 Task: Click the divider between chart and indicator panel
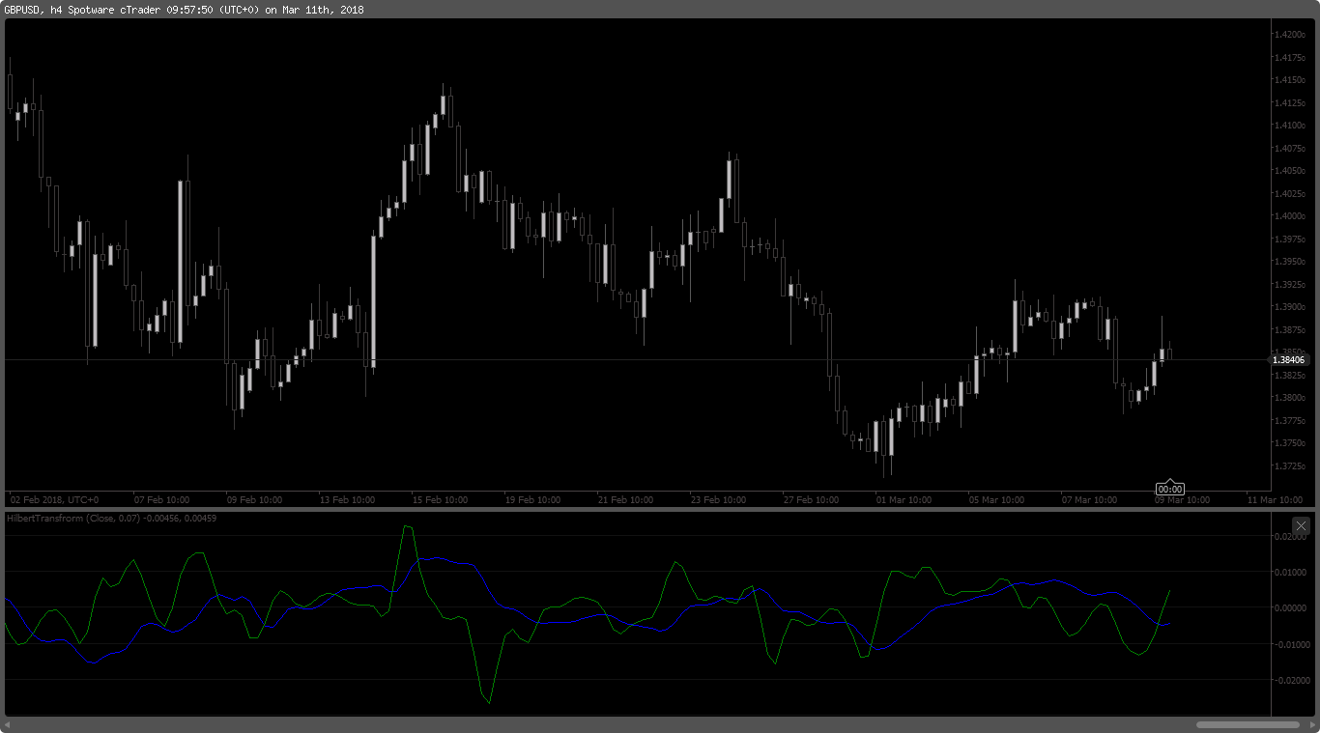[638, 509]
